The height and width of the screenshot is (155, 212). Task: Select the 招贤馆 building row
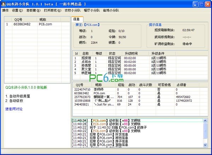tap(140, 58)
